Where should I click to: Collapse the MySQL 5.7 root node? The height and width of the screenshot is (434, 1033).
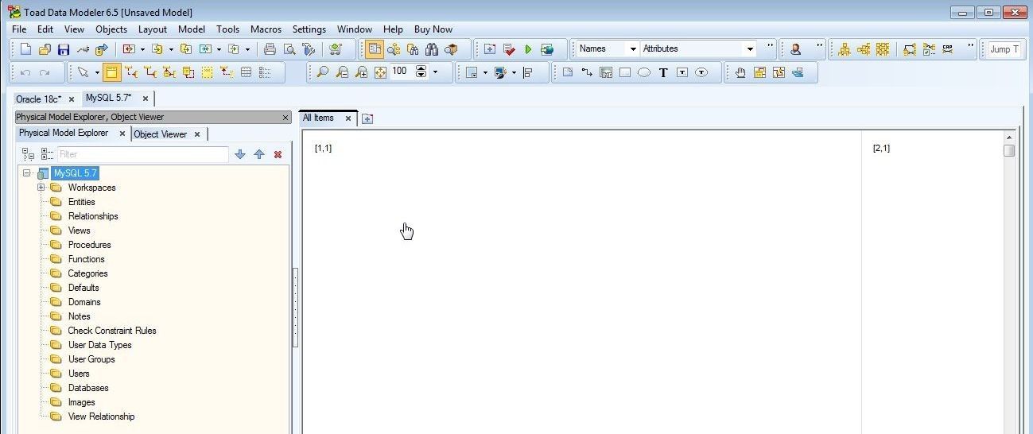[x=26, y=173]
